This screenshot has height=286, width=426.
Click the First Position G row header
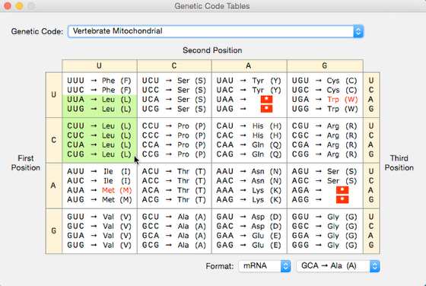click(x=54, y=231)
